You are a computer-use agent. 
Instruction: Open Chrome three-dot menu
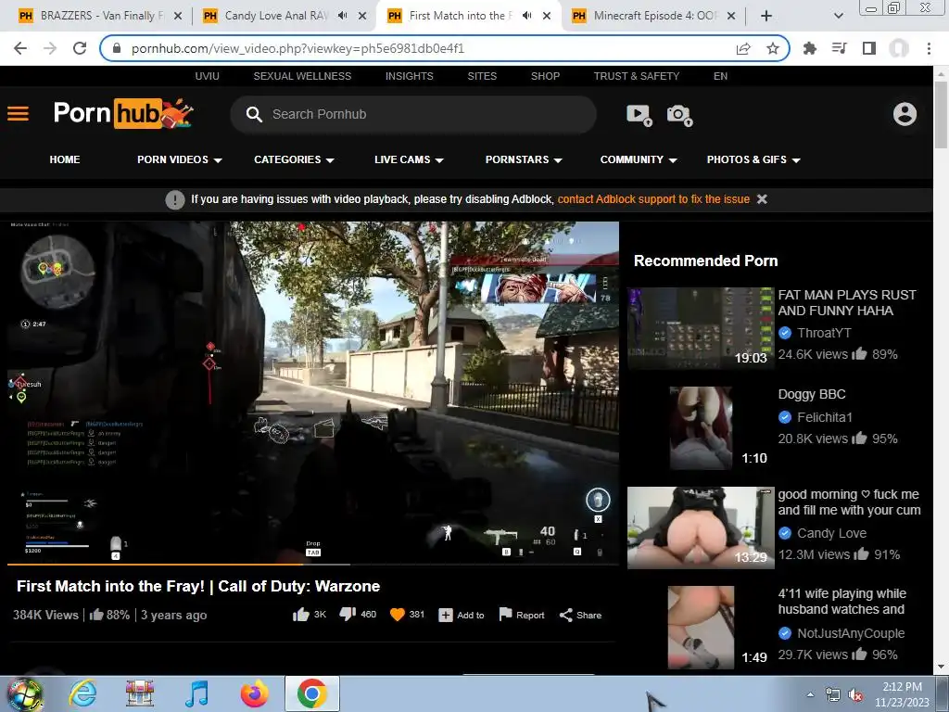pyautogui.click(x=929, y=48)
